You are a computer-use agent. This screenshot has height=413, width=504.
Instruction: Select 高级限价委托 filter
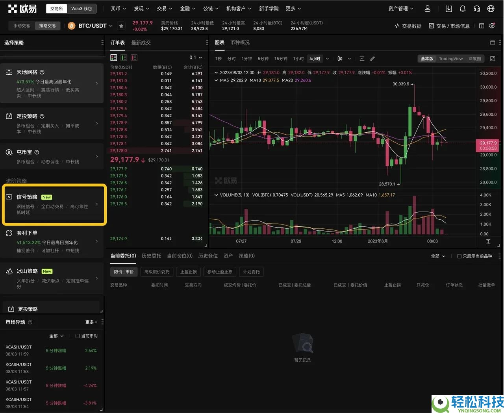click(x=157, y=272)
